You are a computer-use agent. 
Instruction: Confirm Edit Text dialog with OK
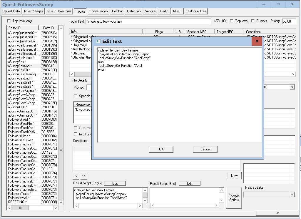tap(161, 149)
